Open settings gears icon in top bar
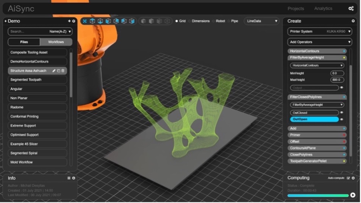Viewport: 361px width, 203px height. pos(351,9)
